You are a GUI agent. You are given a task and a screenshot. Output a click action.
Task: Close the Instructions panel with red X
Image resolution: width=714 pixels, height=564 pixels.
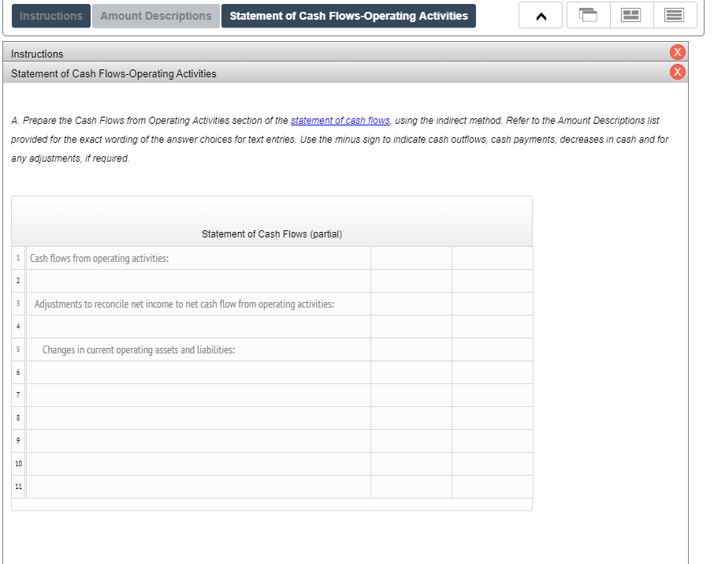click(x=676, y=52)
